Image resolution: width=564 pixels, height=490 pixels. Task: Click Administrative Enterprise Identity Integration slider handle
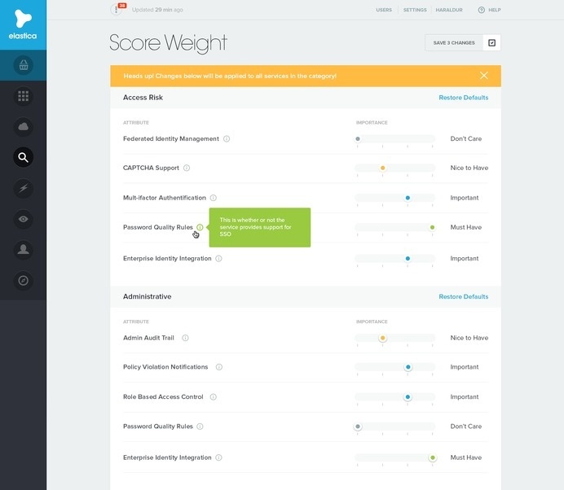pos(432,457)
